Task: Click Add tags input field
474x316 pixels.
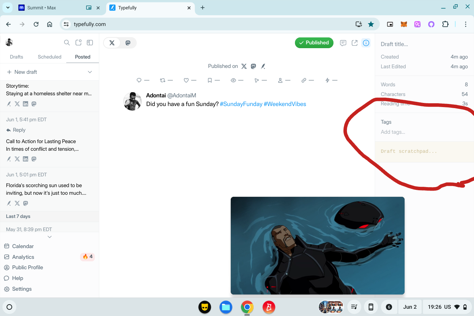Action: click(x=424, y=132)
